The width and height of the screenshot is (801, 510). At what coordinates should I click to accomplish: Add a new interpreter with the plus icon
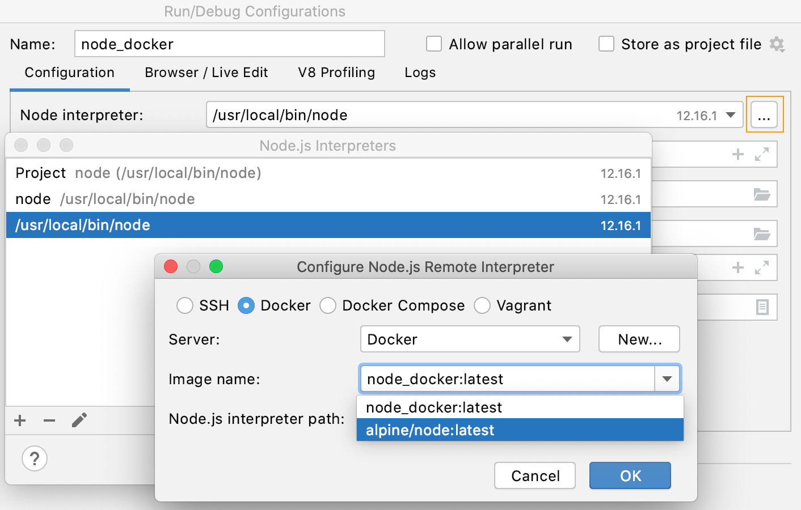20,420
